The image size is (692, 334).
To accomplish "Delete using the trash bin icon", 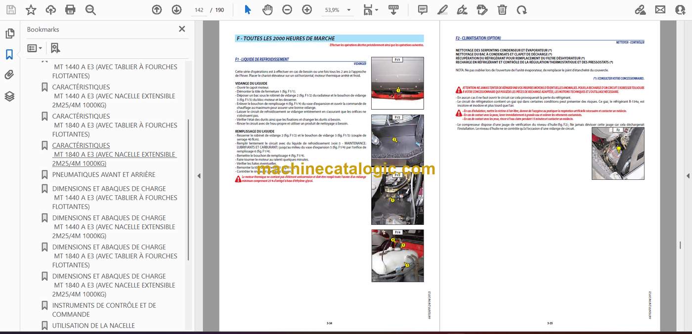I will (502, 9).
